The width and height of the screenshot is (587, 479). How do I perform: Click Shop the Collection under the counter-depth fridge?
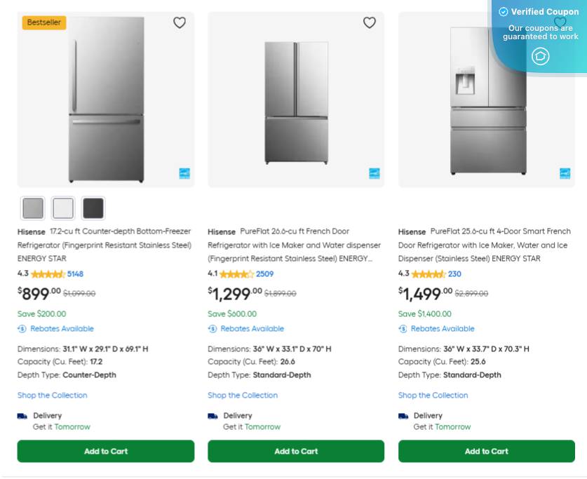coord(52,395)
